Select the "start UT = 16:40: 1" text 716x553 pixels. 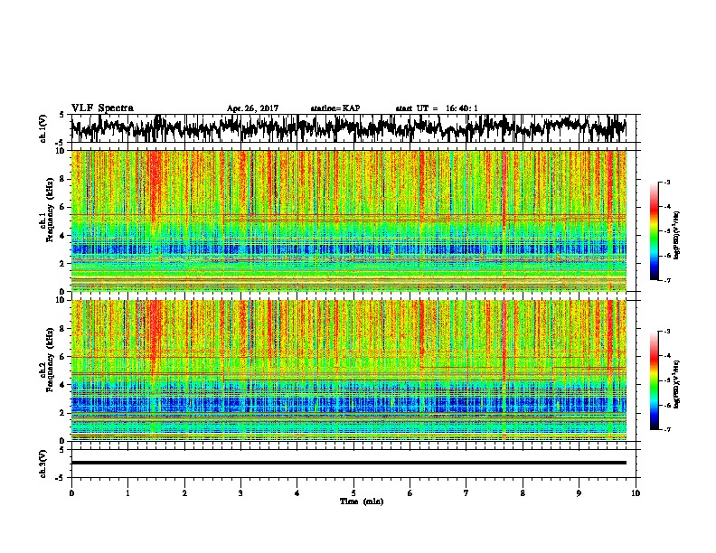[x=437, y=108]
